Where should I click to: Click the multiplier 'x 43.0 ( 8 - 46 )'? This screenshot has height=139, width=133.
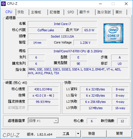click(43, 96)
